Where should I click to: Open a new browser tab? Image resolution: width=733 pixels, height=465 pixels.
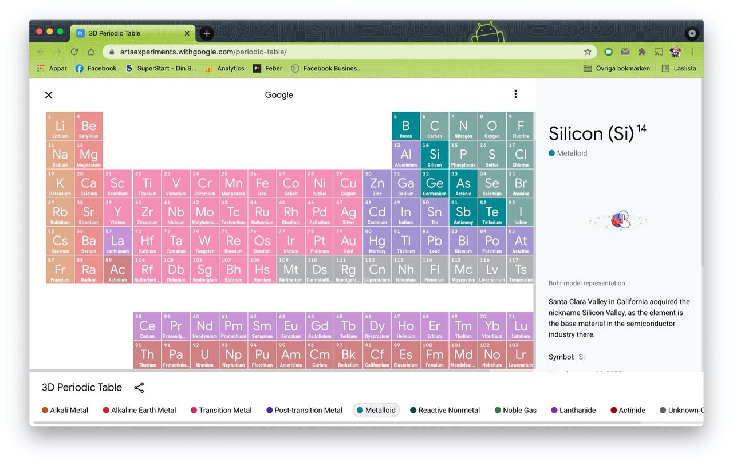click(x=207, y=33)
